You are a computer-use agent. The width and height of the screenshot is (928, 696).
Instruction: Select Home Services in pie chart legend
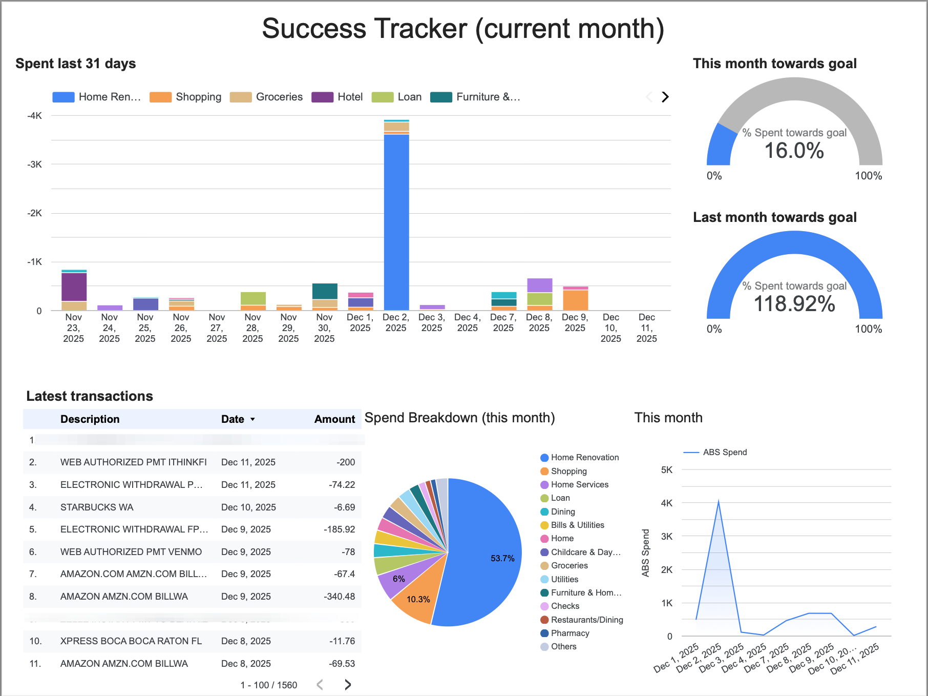point(575,485)
